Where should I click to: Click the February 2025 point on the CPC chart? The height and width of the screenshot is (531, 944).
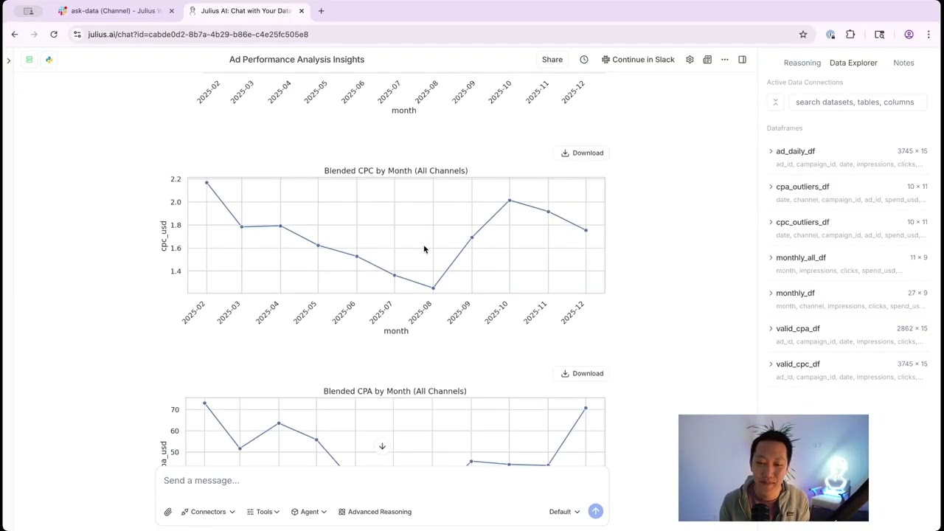[206, 182]
